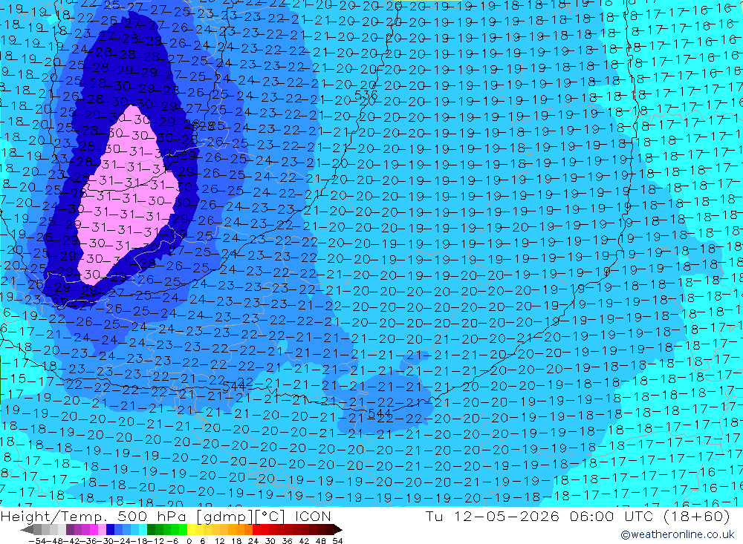Click the grey left arrow end of the color scale

tap(27, 530)
